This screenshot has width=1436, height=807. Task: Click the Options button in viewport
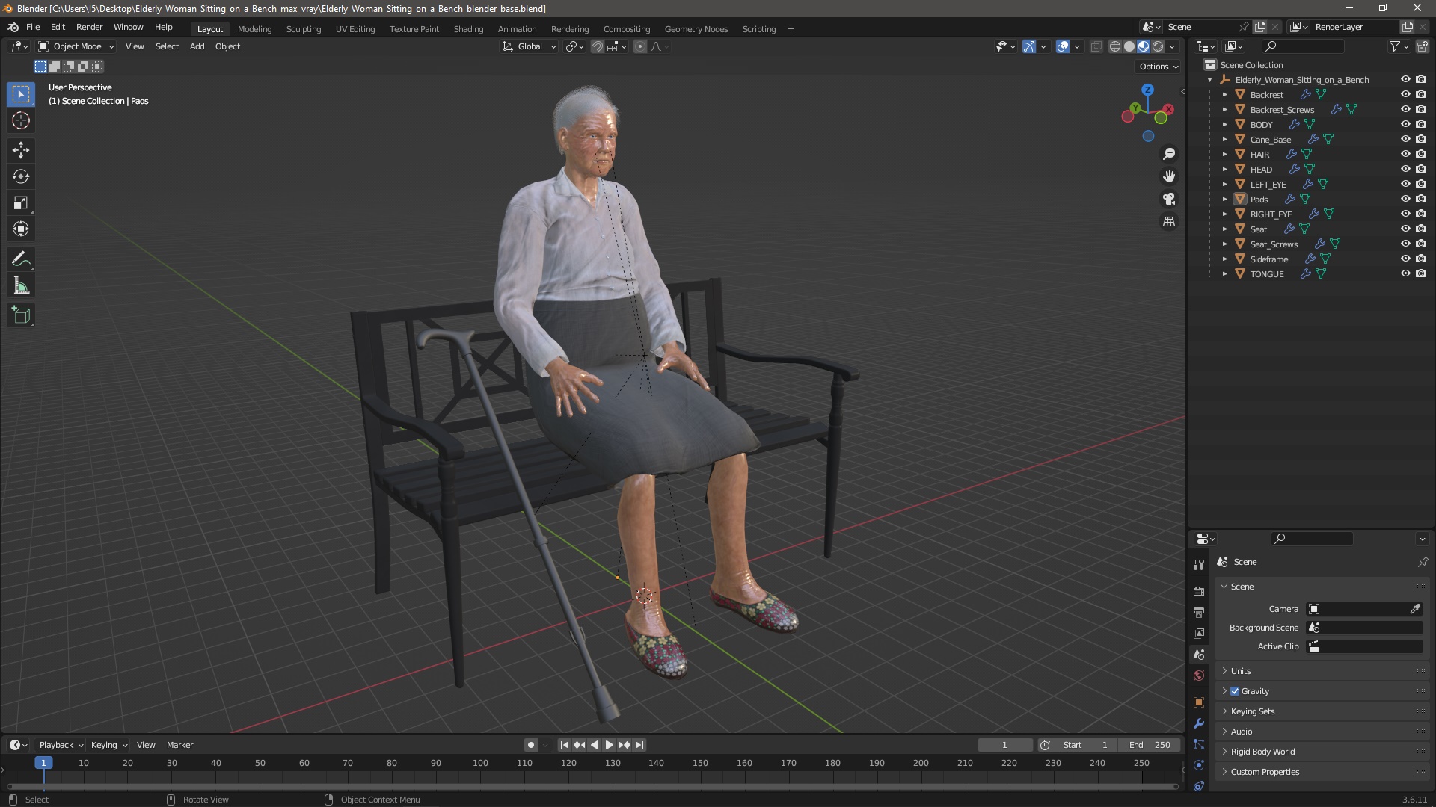[x=1158, y=67]
